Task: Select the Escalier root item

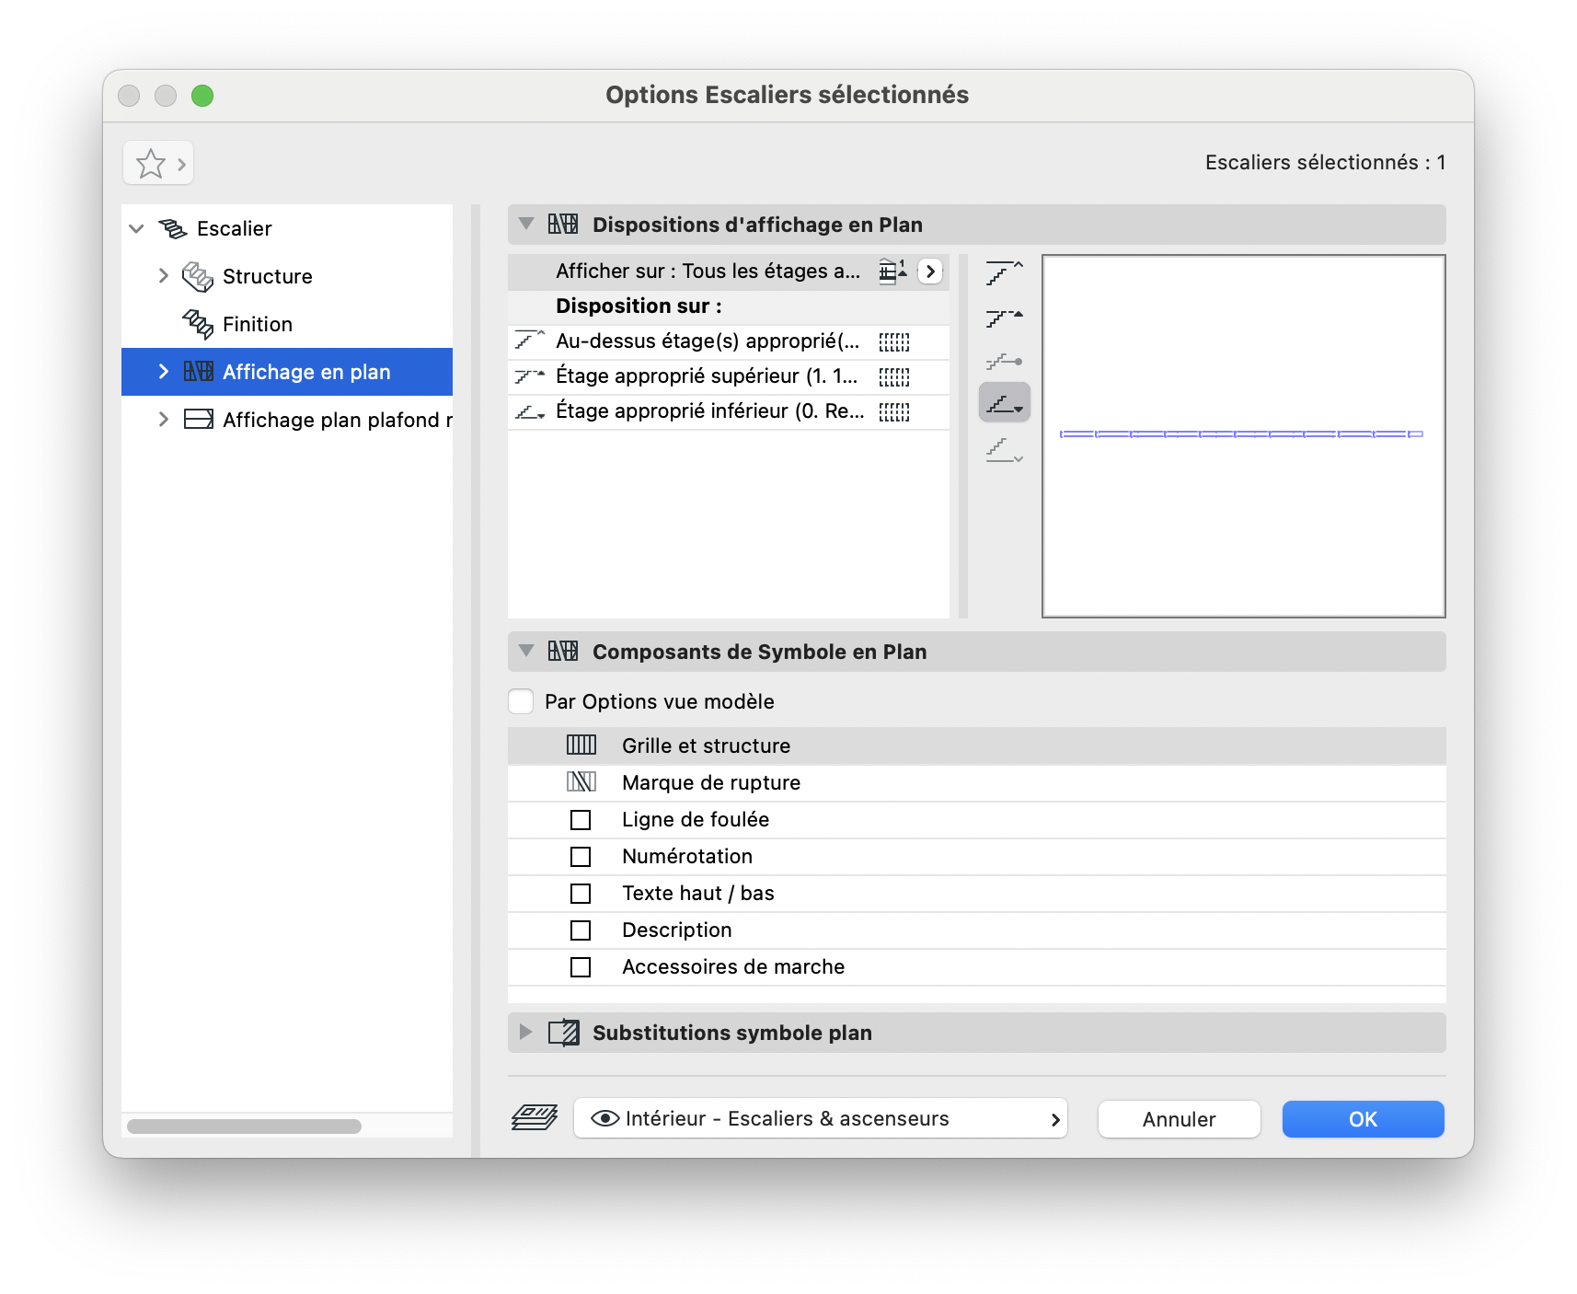Action: click(235, 228)
